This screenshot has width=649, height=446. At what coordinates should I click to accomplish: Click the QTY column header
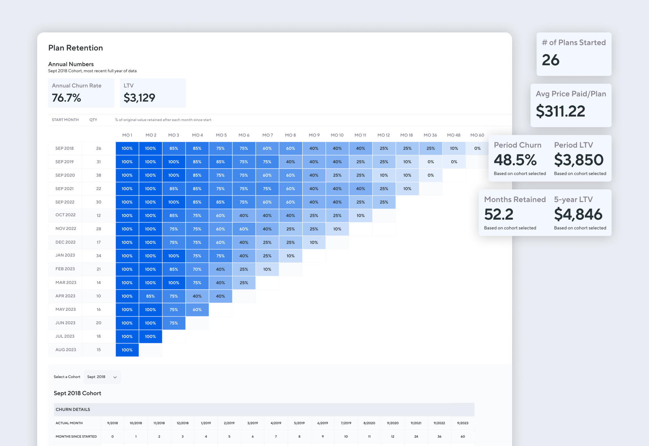[93, 120]
